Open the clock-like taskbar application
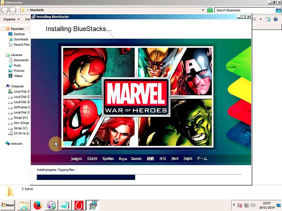Image resolution: width=282 pixels, height=211 pixels. 51,205
